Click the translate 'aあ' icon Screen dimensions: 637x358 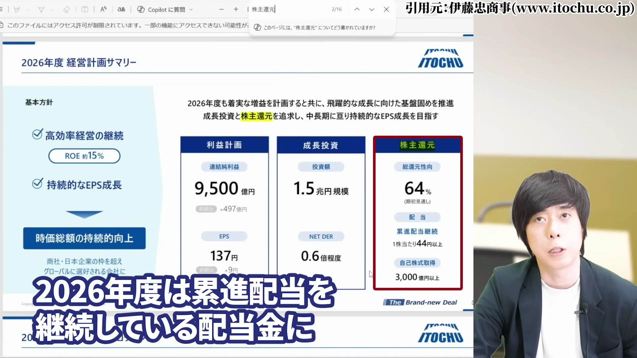point(121,9)
